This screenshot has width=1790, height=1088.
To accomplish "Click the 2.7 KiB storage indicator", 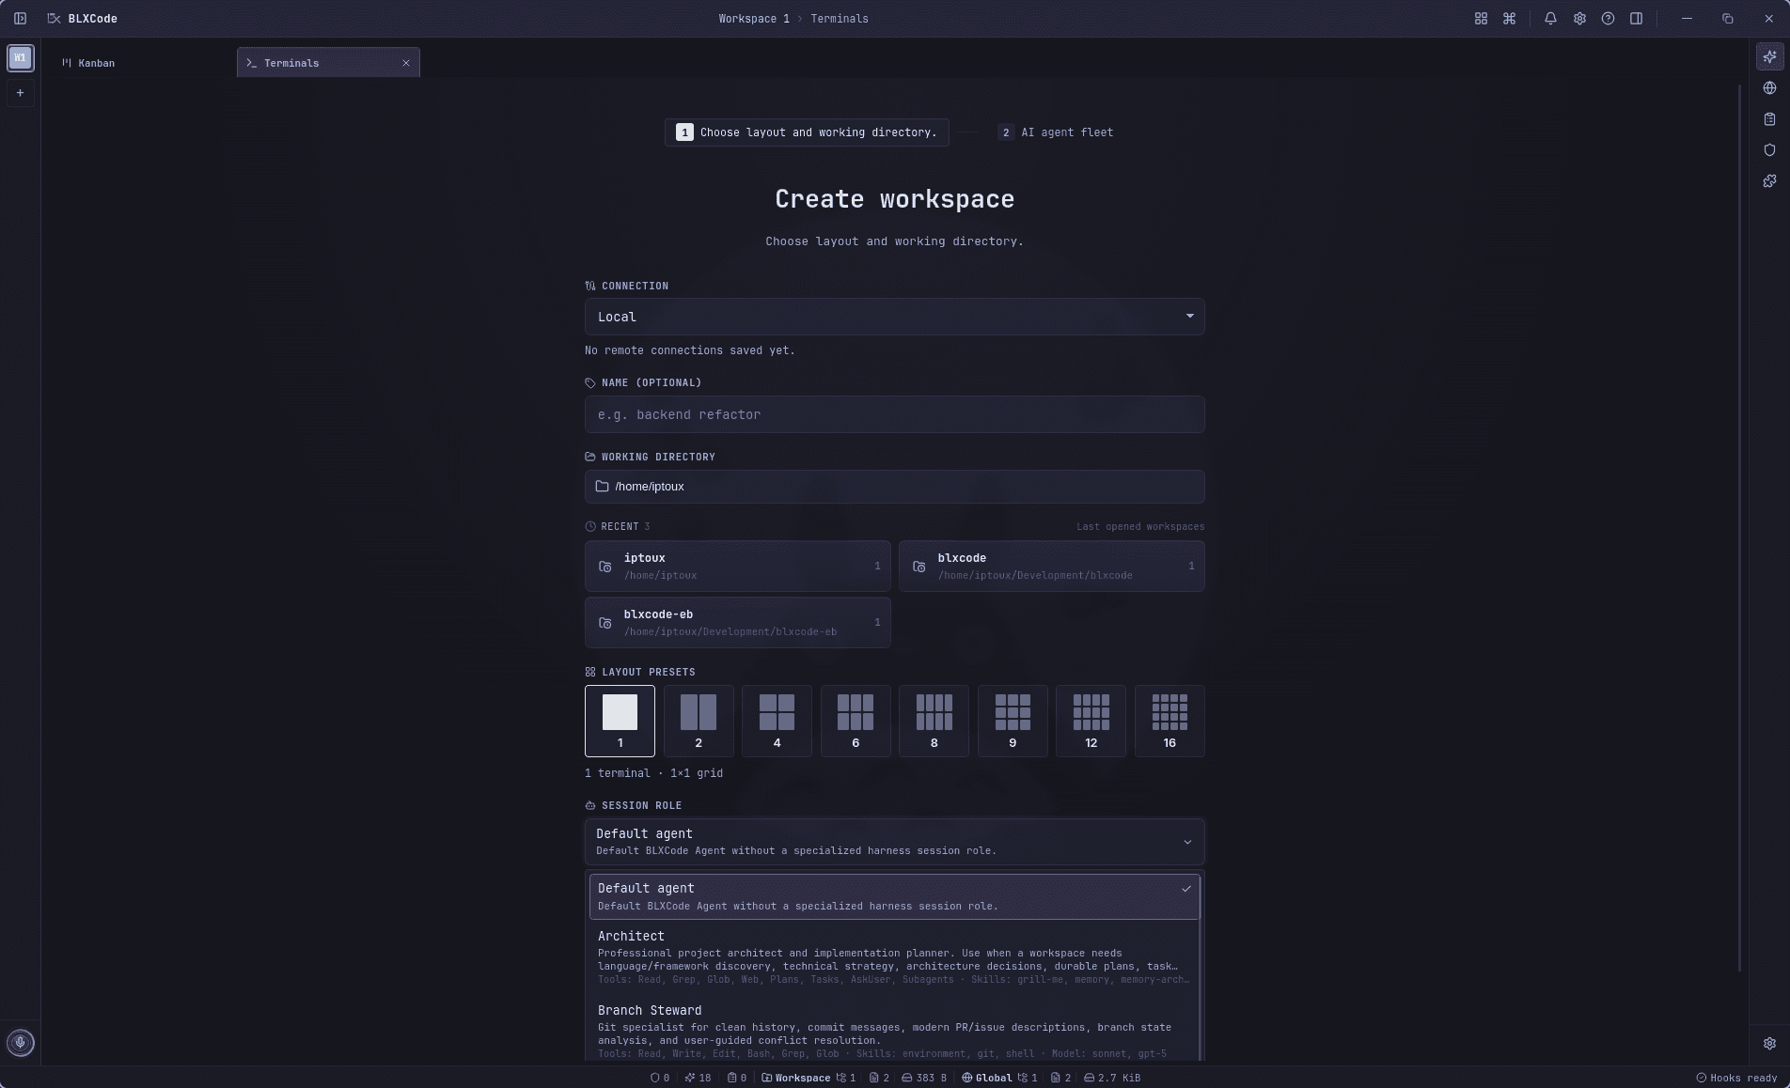I will (1112, 1078).
